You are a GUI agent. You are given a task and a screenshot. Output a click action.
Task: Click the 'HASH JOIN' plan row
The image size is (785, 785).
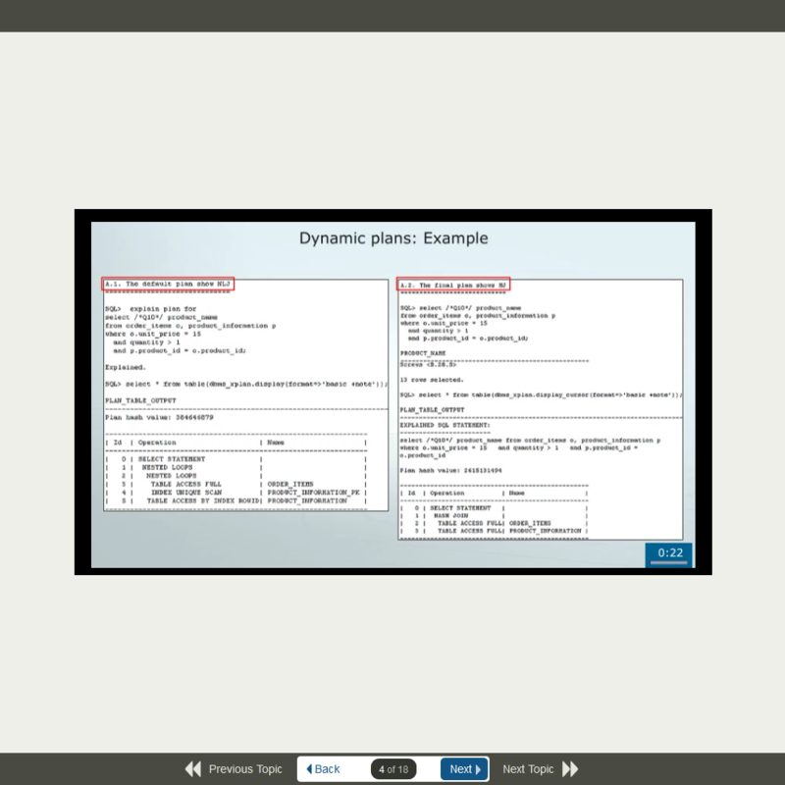click(494, 515)
